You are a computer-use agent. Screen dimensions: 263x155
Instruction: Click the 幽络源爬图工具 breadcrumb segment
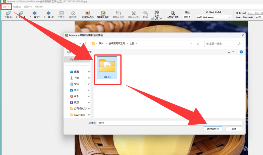117,43
